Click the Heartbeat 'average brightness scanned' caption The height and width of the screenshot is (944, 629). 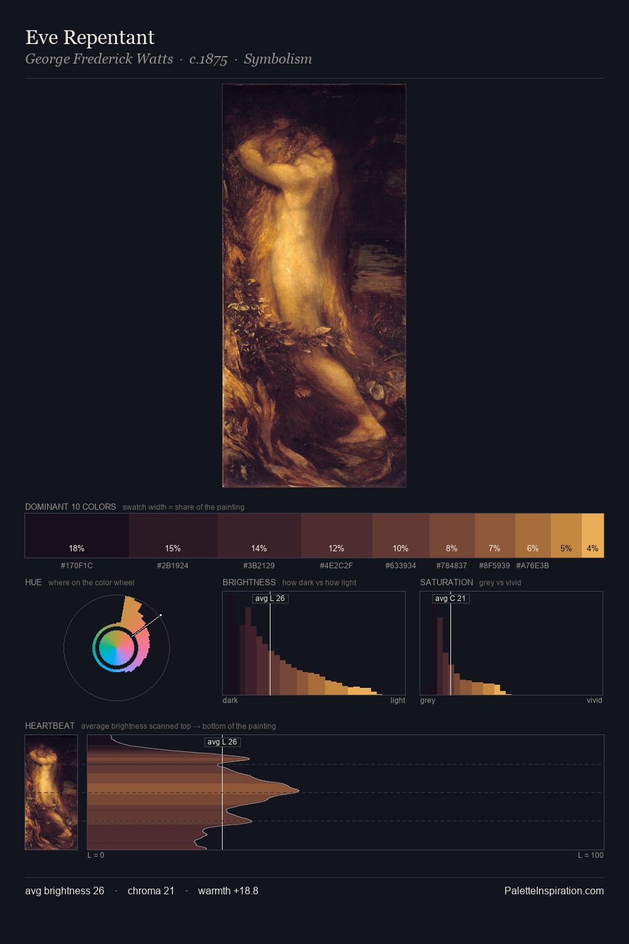(179, 726)
